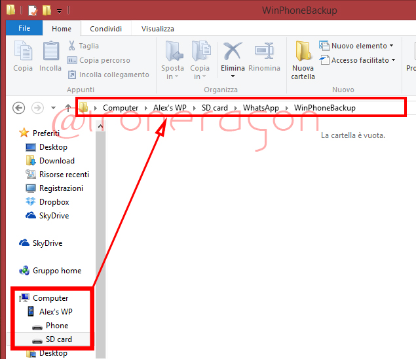Click the navigation pane scroll up arrow

[x=100, y=127]
